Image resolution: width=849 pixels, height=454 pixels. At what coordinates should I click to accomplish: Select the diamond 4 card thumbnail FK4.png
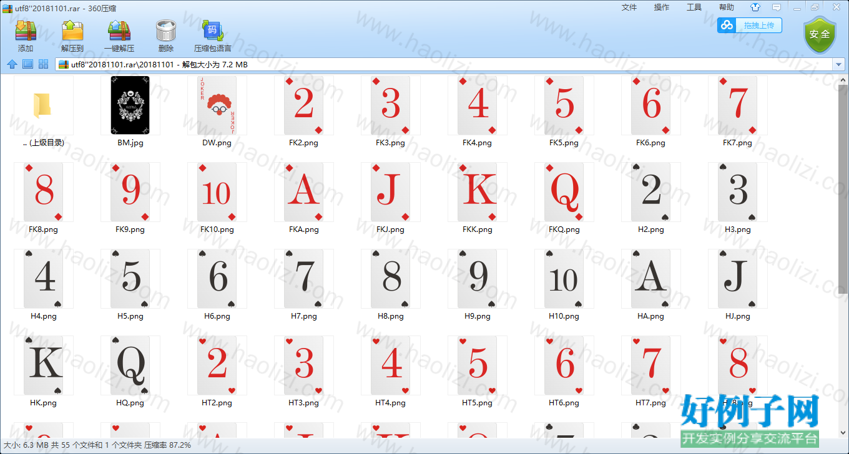(x=478, y=105)
